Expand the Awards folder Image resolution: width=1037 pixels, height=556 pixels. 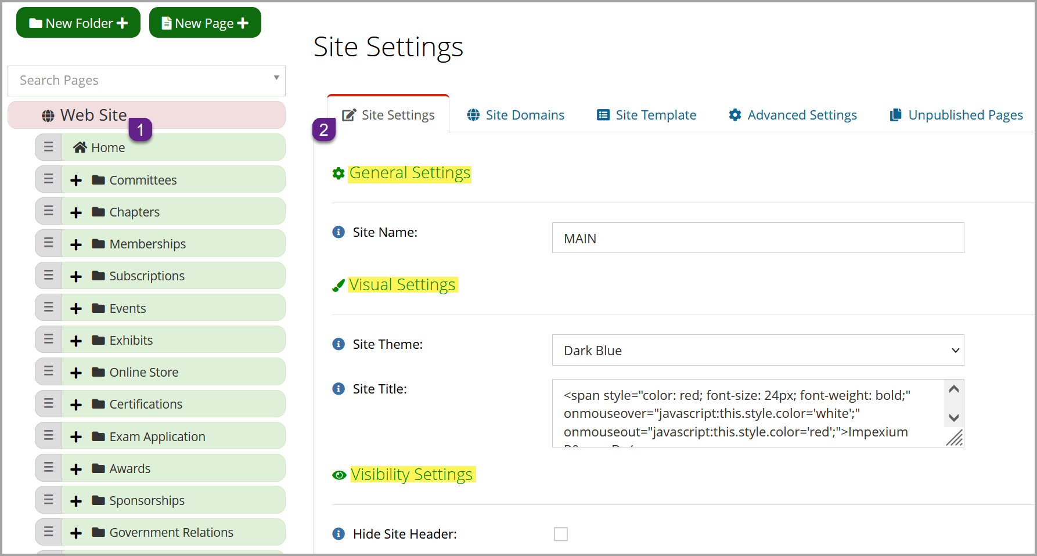pyautogui.click(x=76, y=469)
